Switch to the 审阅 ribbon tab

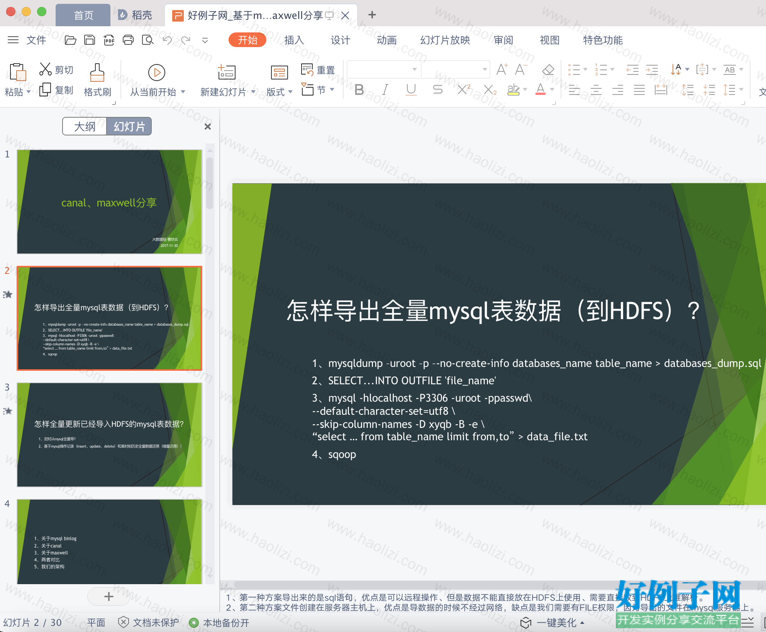pyautogui.click(x=503, y=40)
